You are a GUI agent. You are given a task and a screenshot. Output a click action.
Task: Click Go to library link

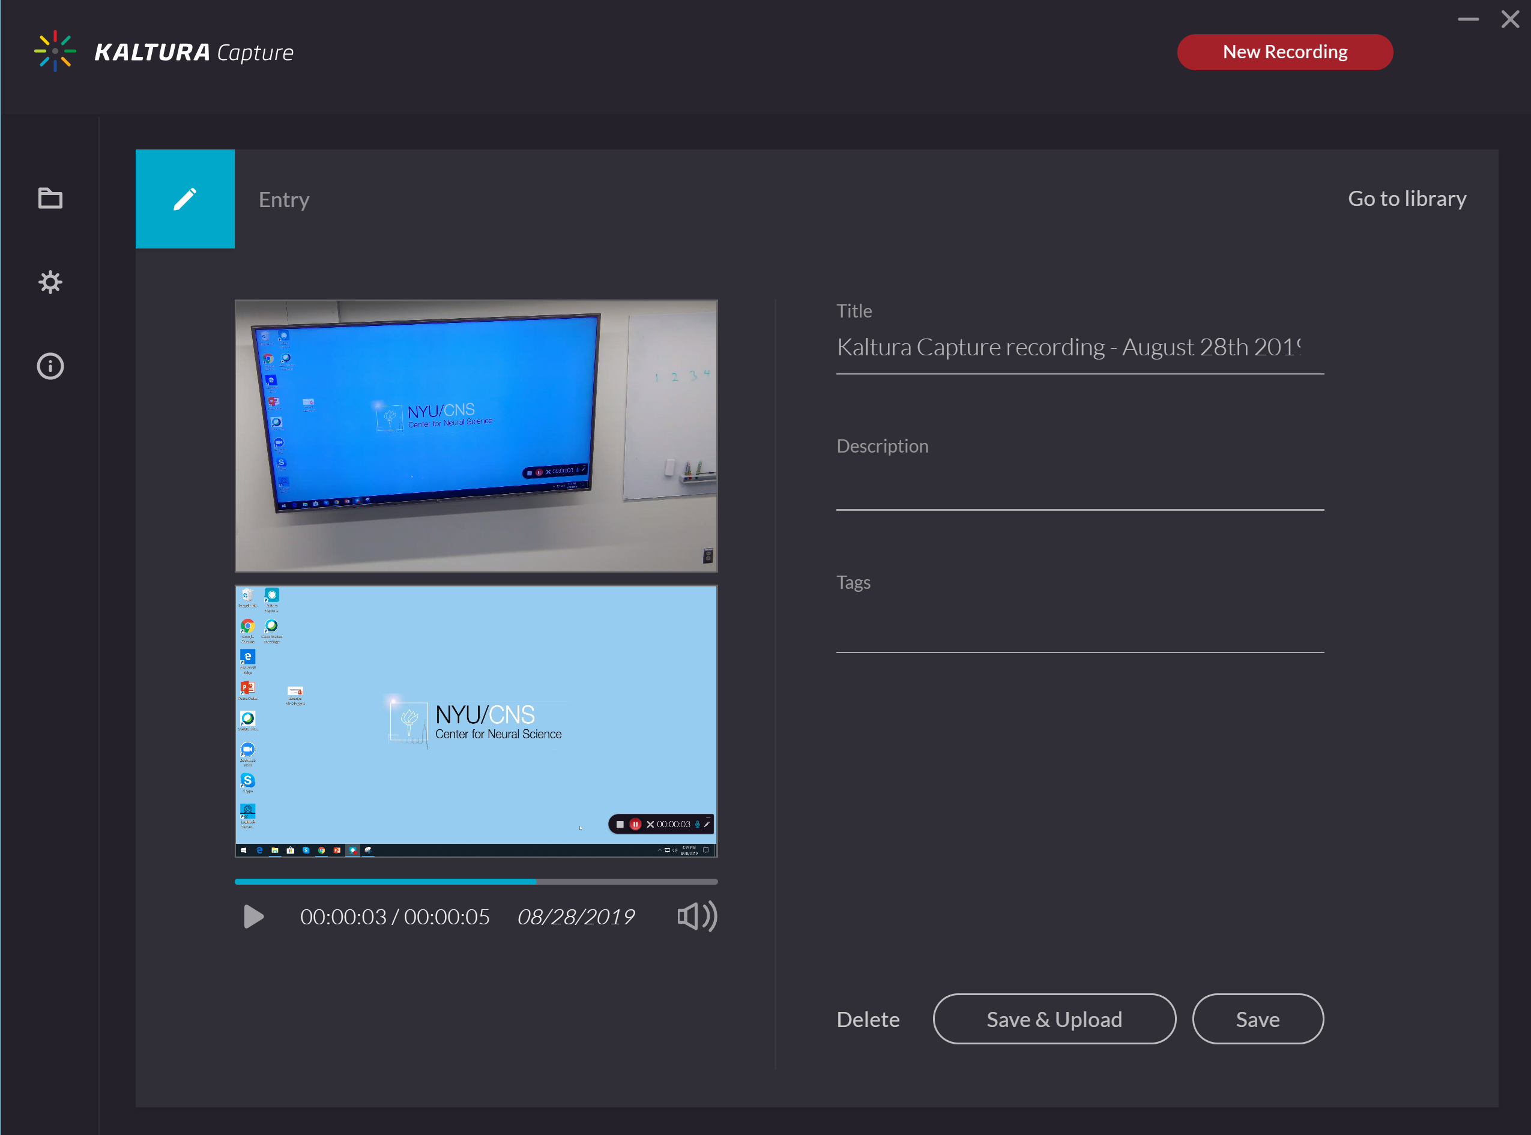pyautogui.click(x=1406, y=199)
